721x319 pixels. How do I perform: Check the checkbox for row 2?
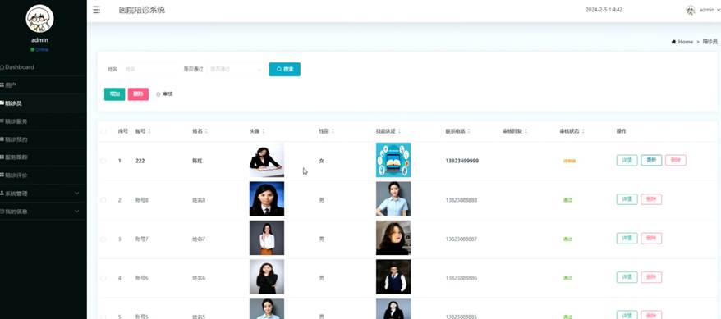[x=103, y=200]
